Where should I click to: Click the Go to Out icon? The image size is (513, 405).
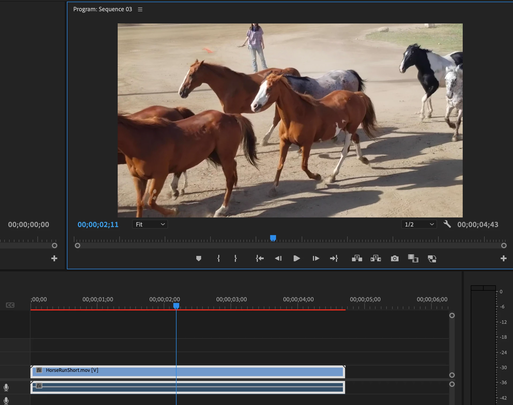pyautogui.click(x=334, y=258)
